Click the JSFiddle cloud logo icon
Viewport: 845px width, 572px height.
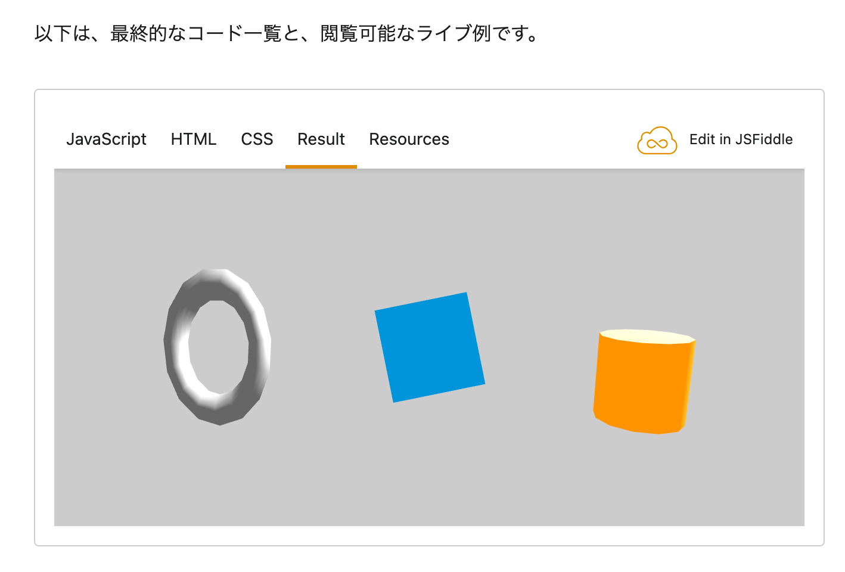pos(657,141)
